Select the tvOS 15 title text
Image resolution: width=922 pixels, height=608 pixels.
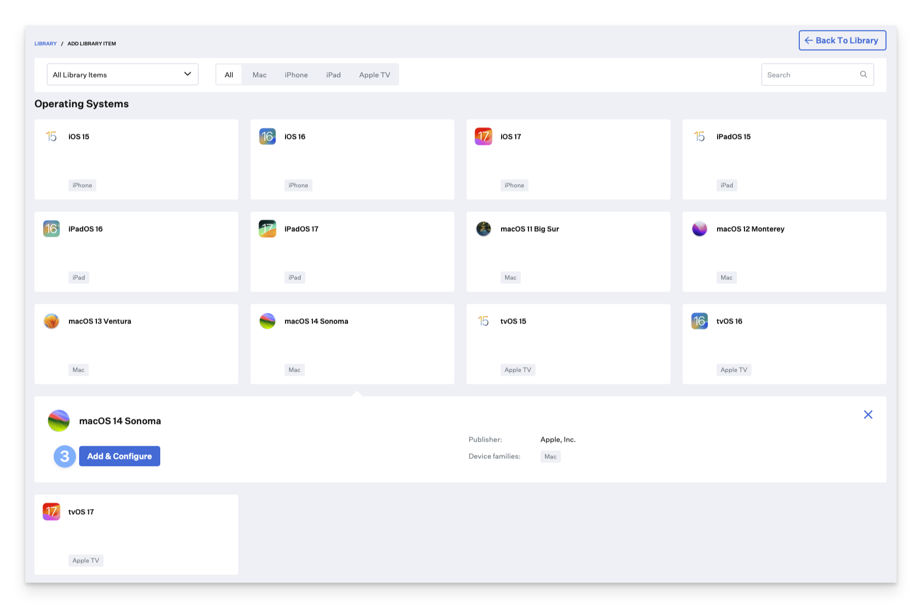pos(513,321)
